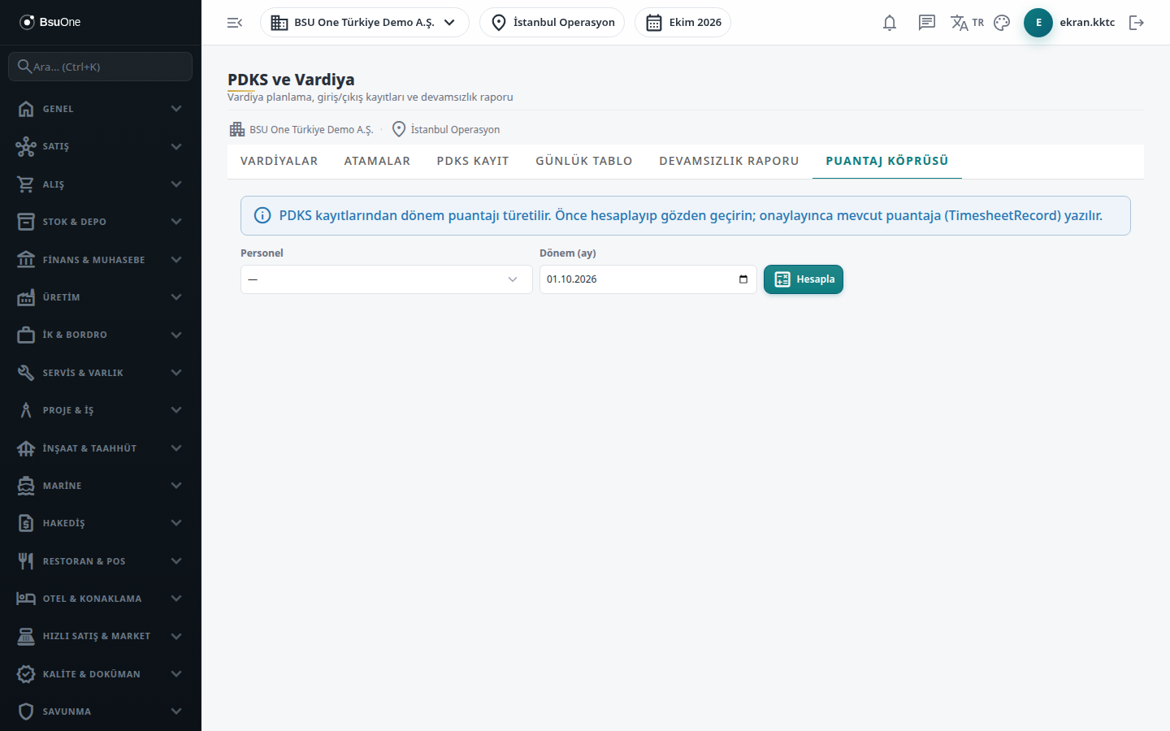Click the BsuOne logo

coord(50,22)
